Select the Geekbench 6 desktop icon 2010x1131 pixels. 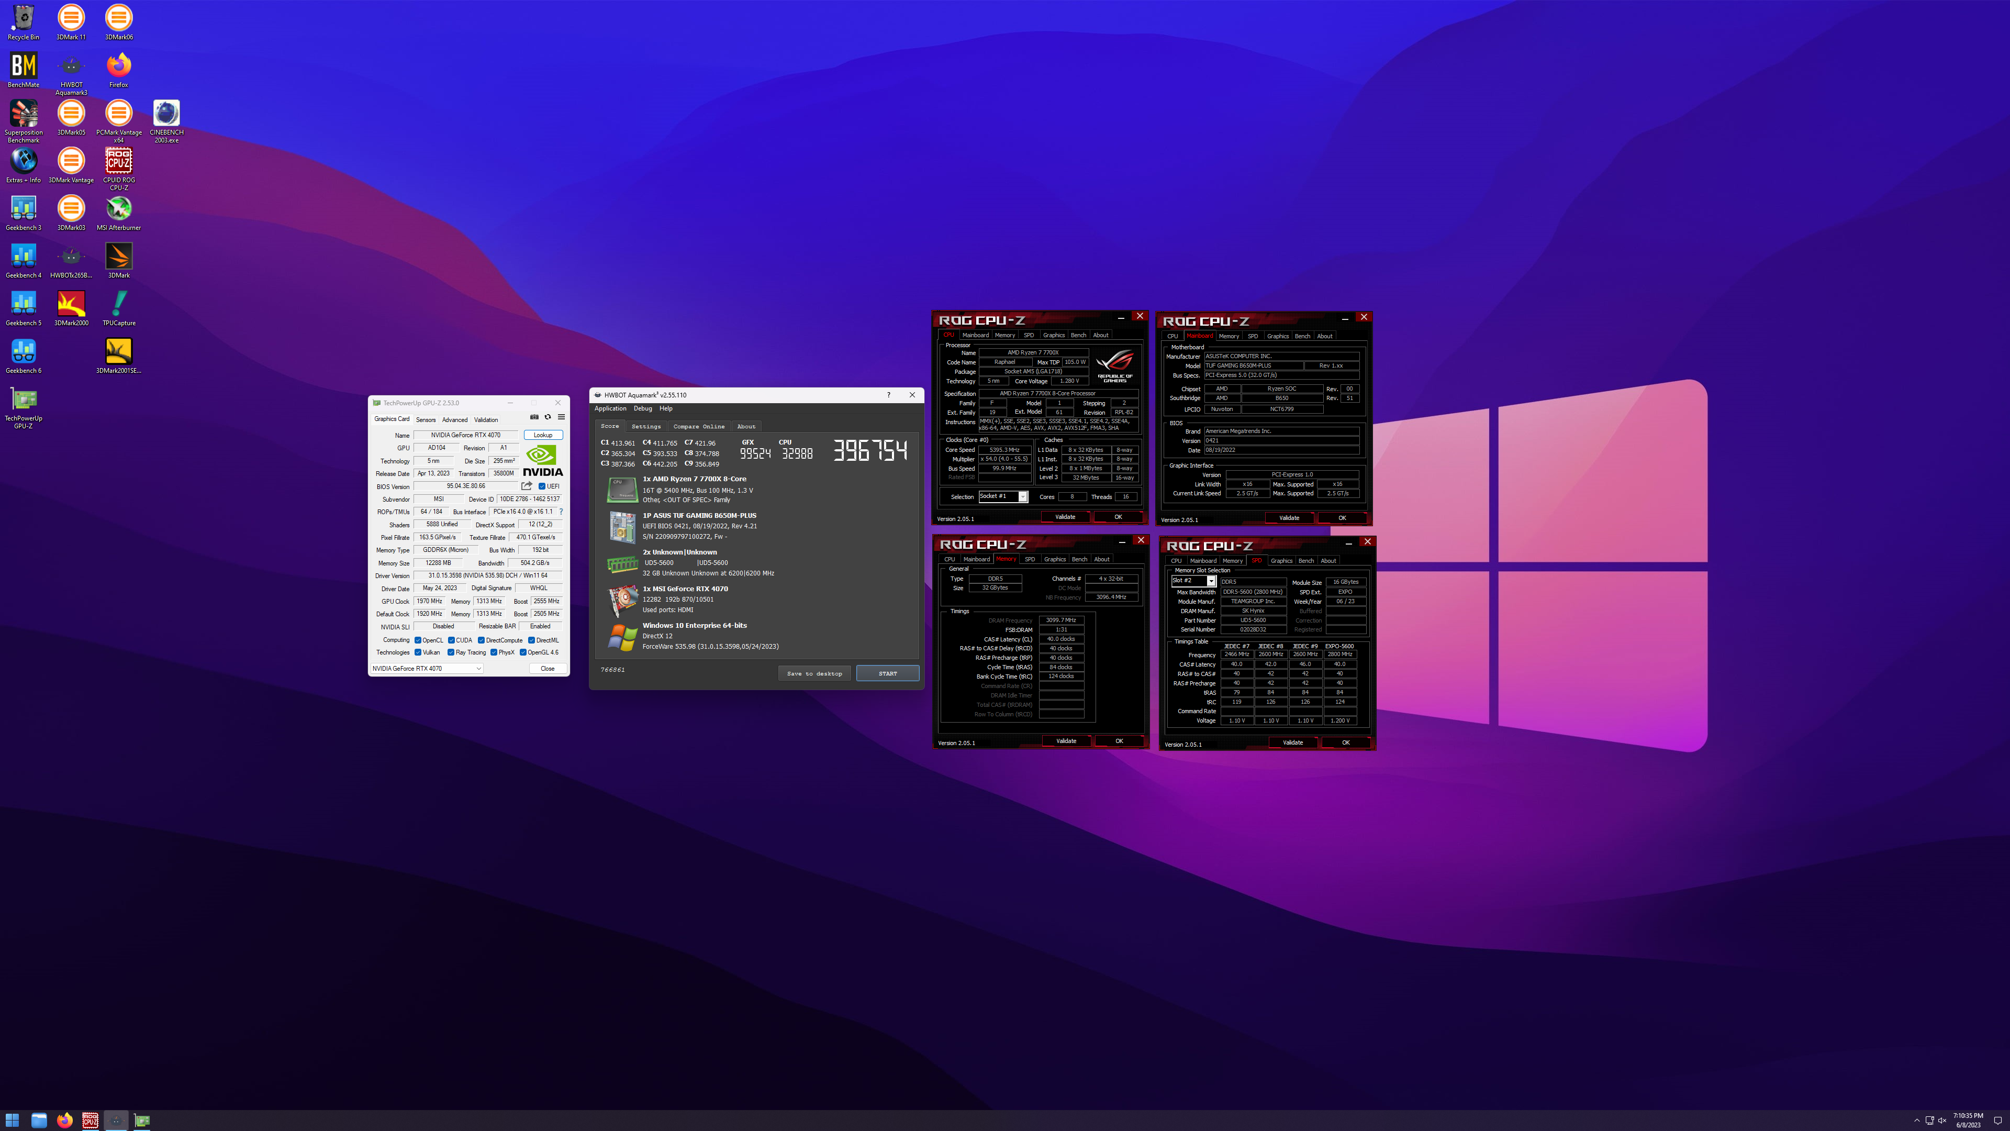(x=24, y=356)
